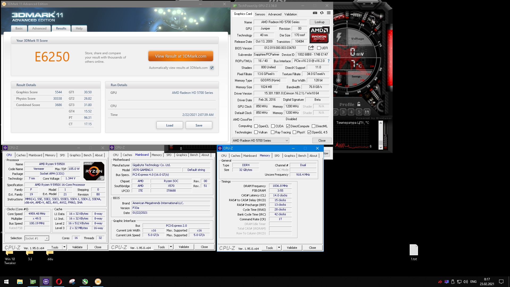This screenshot has height=287, width=510.
Task: Click View Result at 3DMark.com button
Action: 181,56
